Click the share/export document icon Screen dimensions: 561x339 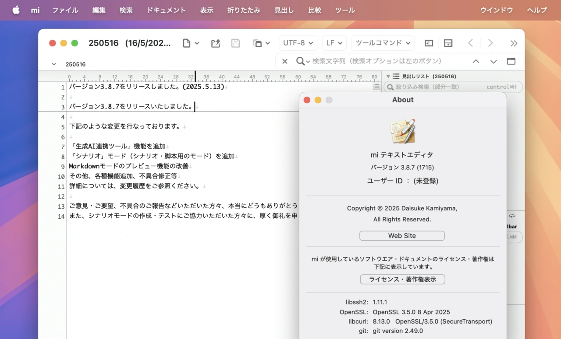pyautogui.click(x=215, y=43)
